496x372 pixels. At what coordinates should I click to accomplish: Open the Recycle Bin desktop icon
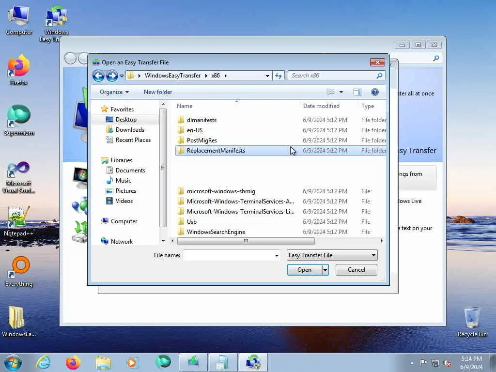pyautogui.click(x=472, y=322)
